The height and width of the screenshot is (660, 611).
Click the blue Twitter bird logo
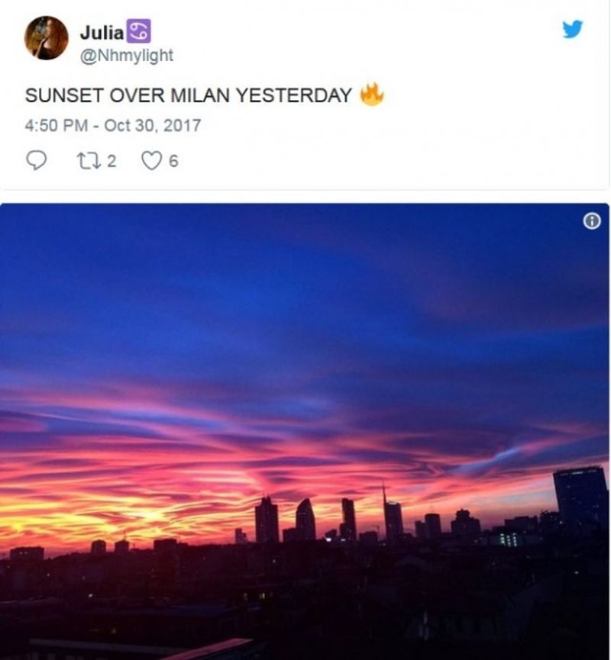coord(572,29)
